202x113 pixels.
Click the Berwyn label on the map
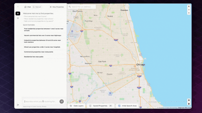coord(100,73)
